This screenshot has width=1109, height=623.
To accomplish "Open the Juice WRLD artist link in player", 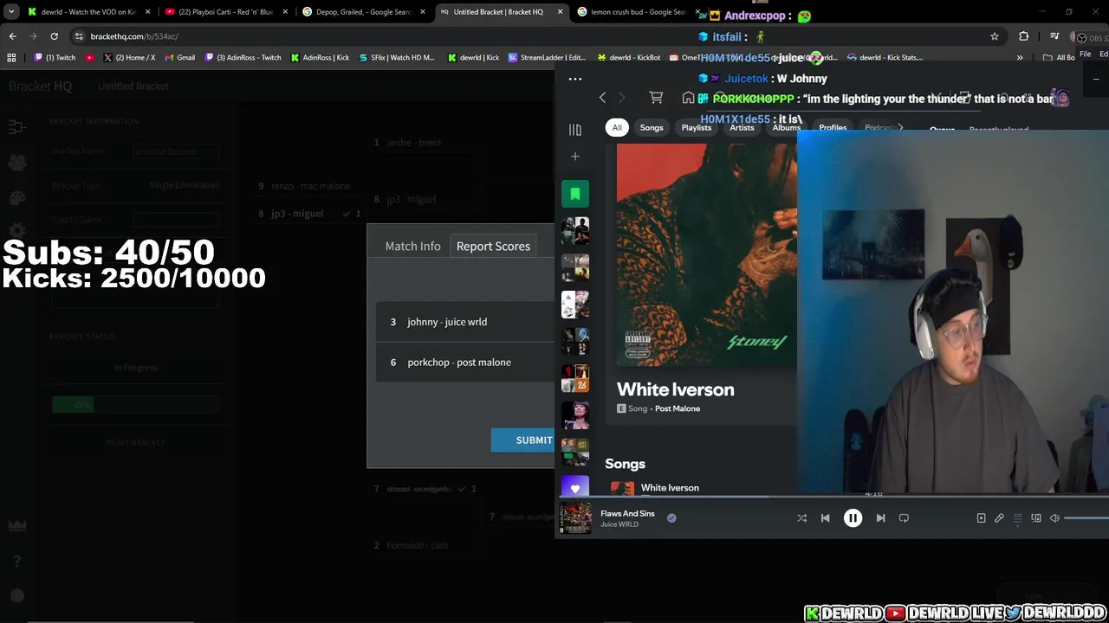I will tap(619, 524).
